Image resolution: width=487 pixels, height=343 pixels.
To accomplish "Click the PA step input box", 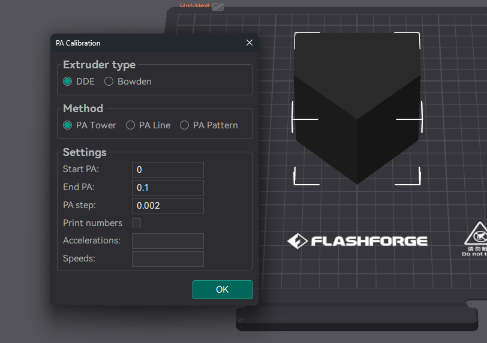I will pyautogui.click(x=167, y=206).
